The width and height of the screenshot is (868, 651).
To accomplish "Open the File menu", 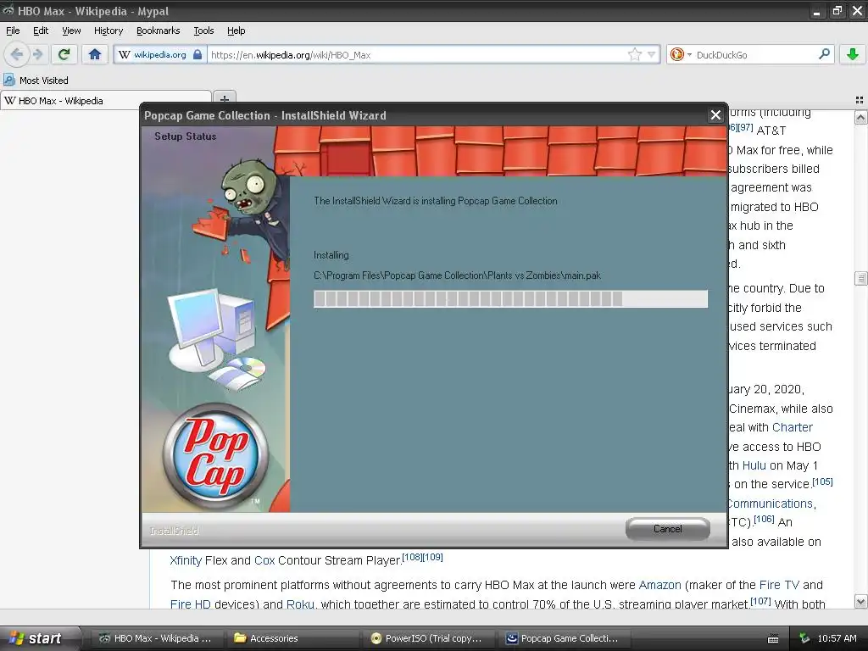I will (13, 31).
